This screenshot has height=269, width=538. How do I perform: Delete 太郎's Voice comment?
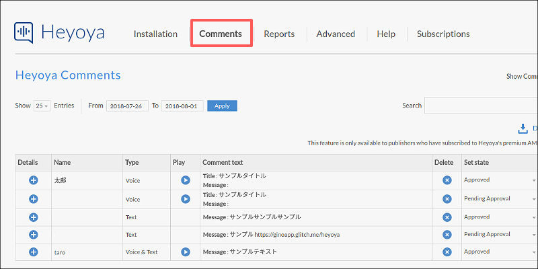447,180
